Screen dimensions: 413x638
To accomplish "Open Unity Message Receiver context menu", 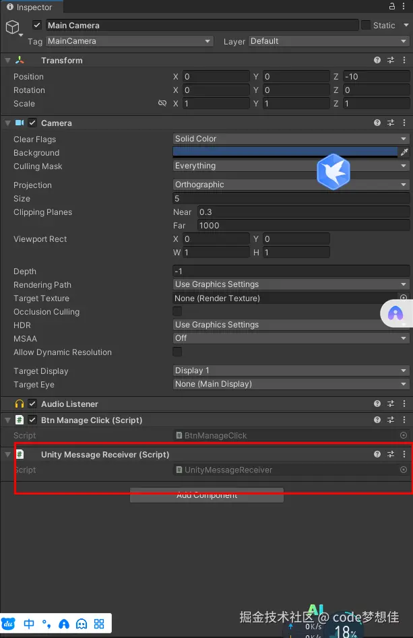I will (x=404, y=454).
